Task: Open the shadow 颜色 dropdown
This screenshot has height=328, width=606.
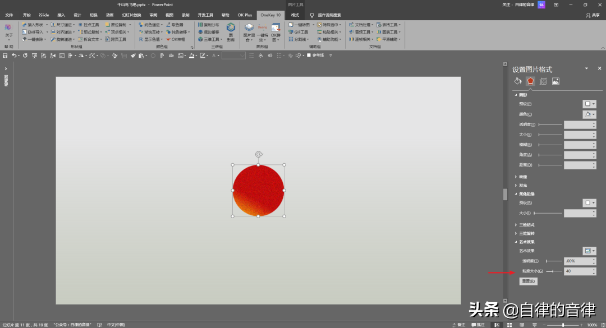Action: 589,114
